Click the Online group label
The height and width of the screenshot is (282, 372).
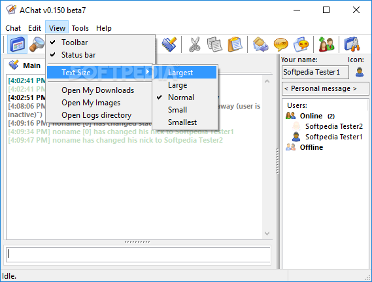coord(311,116)
